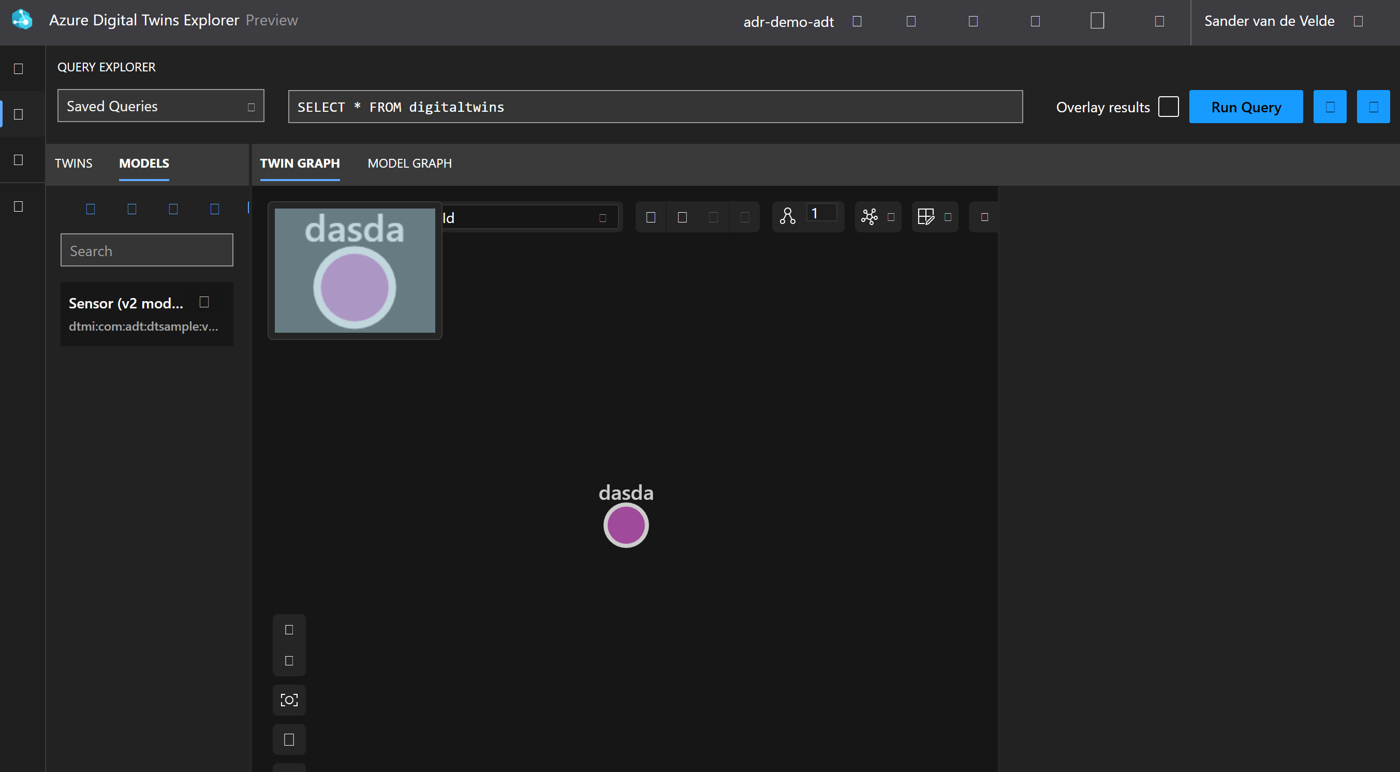This screenshot has height=772, width=1400.
Task: Click the dtmi:com:adt:dtsample:v... model id text
Action: pos(143,326)
